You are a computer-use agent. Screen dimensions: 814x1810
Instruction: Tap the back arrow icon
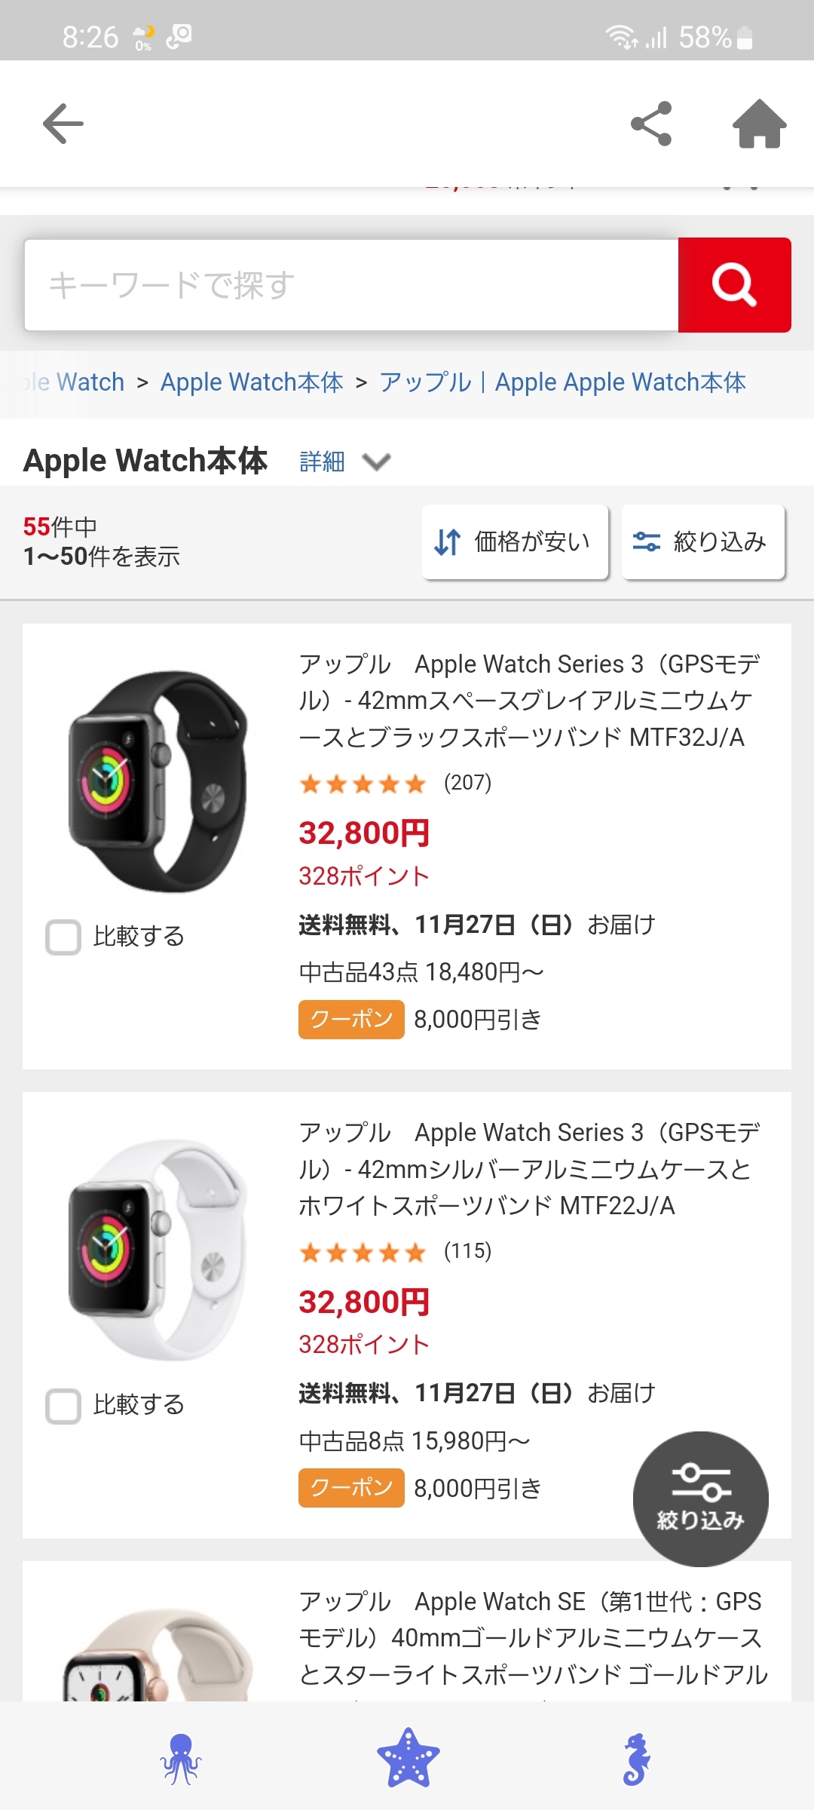coord(63,124)
